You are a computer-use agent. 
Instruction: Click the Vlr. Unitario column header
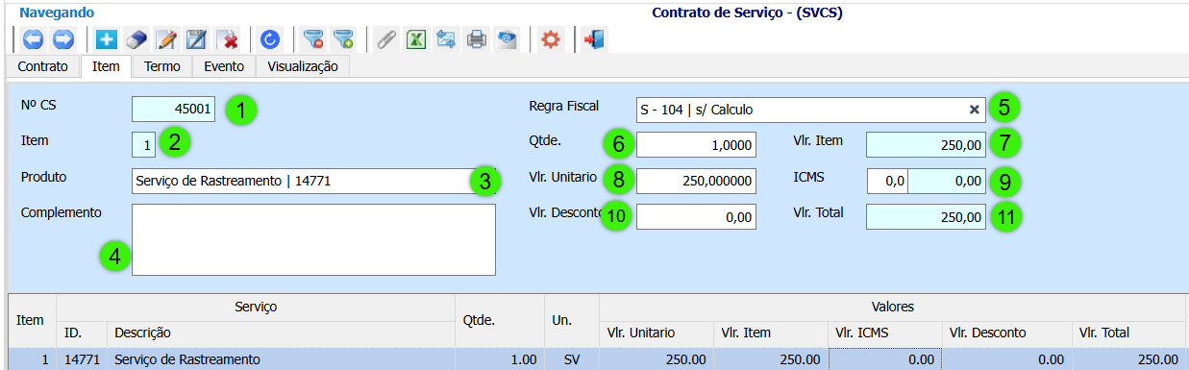coord(656,333)
